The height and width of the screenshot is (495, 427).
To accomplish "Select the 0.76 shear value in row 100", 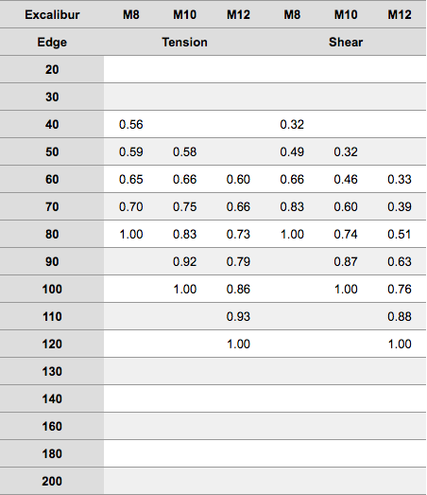I will pyautogui.click(x=400, y=290).
